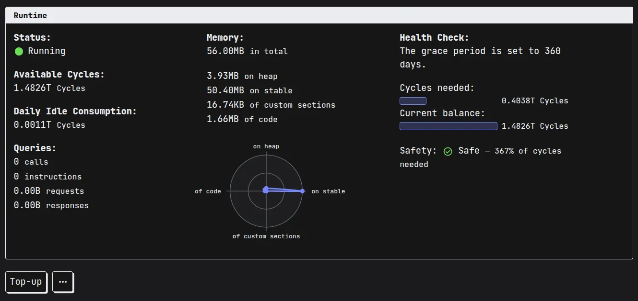Click the 'of code' axis label of the chart
The height and width of the screenshot is (301, 638).
click(x=207, y=191)
